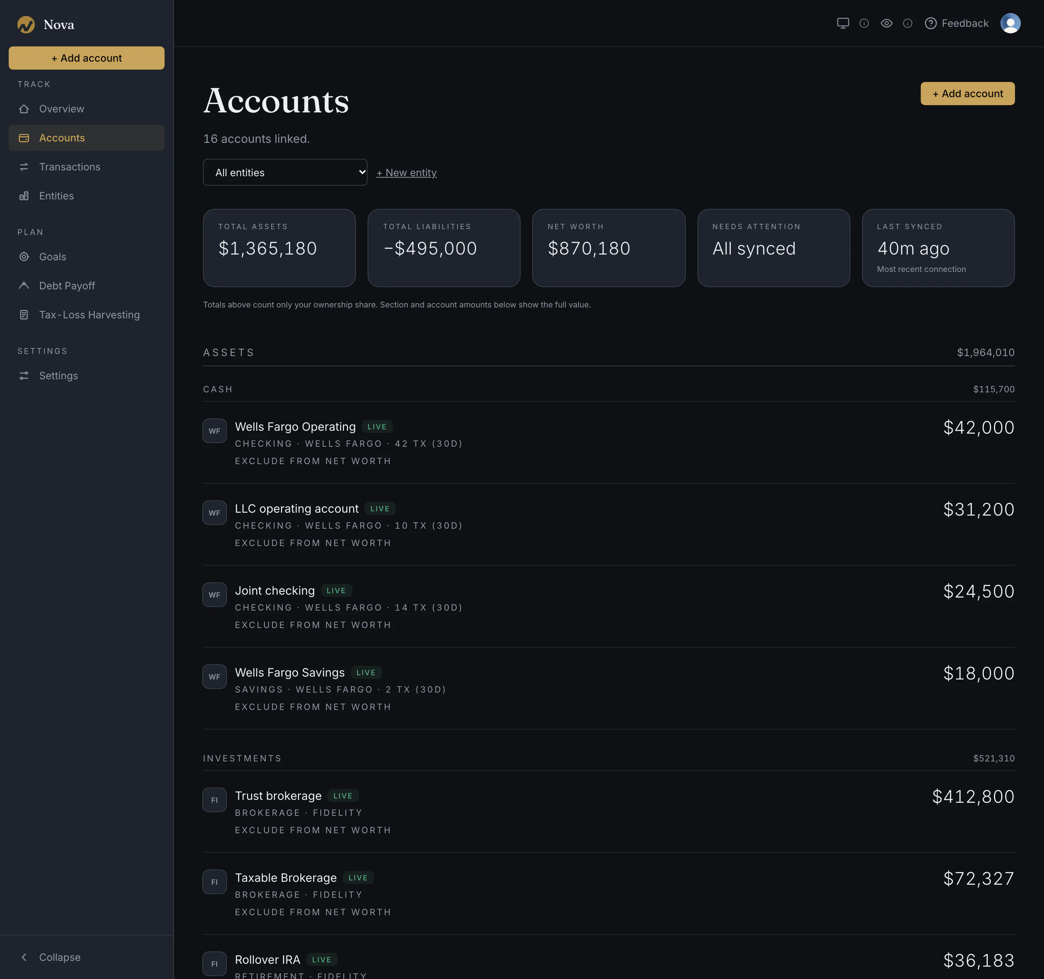Click the Feedback question mark icon
The height and width of the screenshot is (979, 1044).
click(x=931, y=23)
